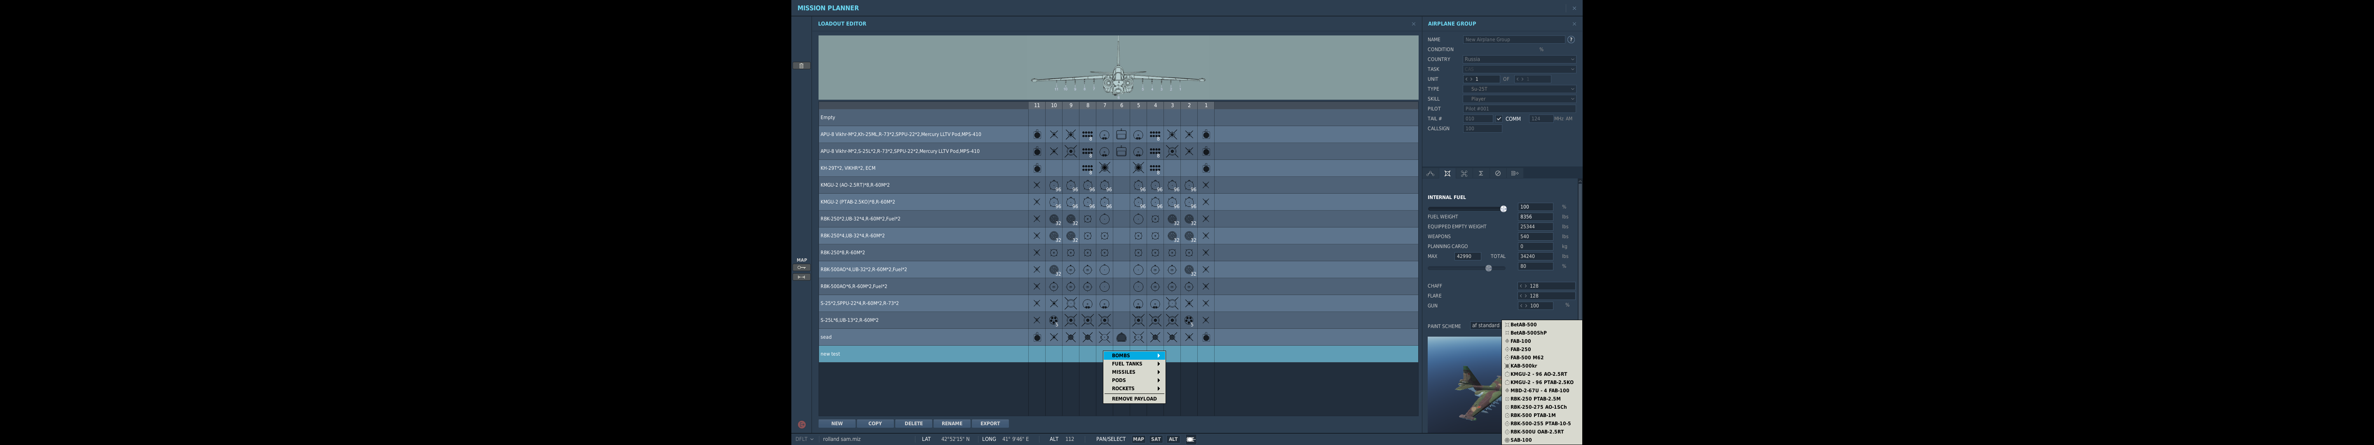This screenshot has height=445, width=2374.
Task: Open the radio presets tab icon
Action: pyautogui.click(x=1515, y=173)
